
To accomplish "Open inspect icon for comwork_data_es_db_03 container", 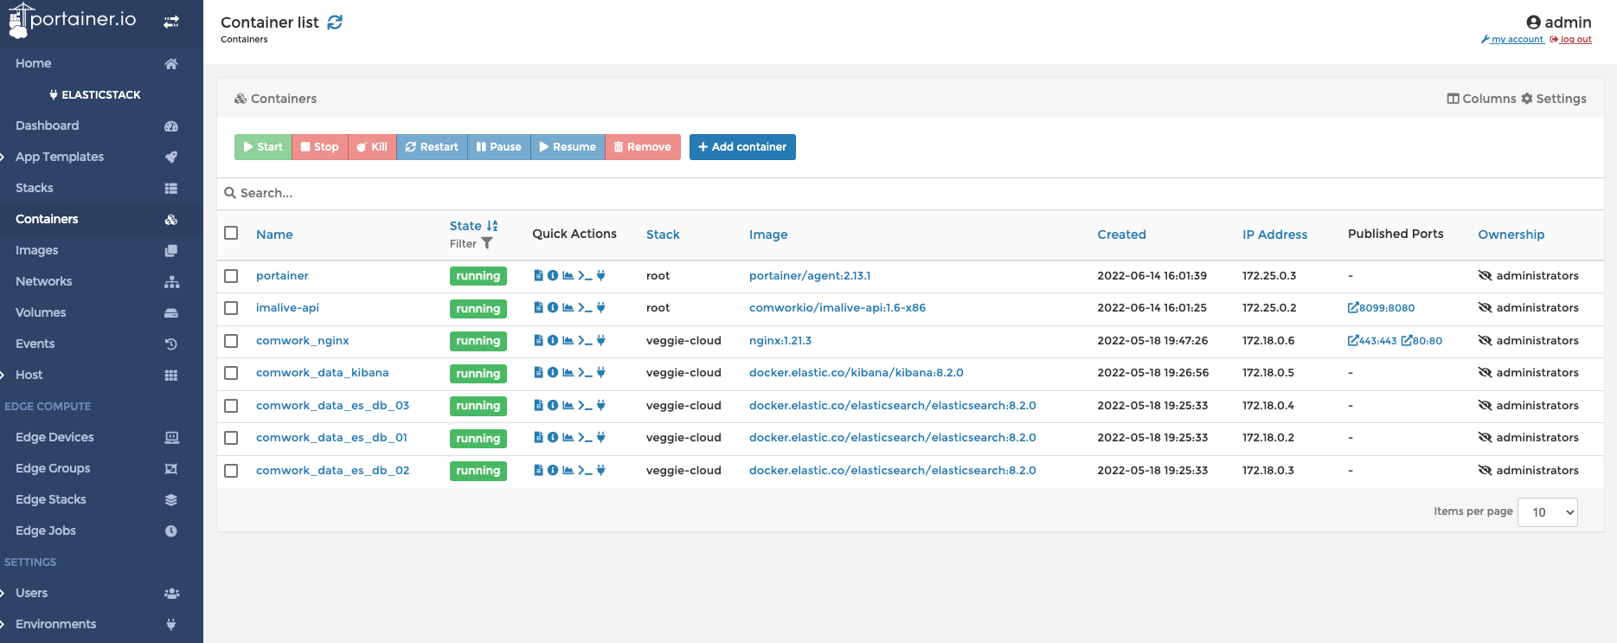I will pyautogui.click(x=553, y=406).
